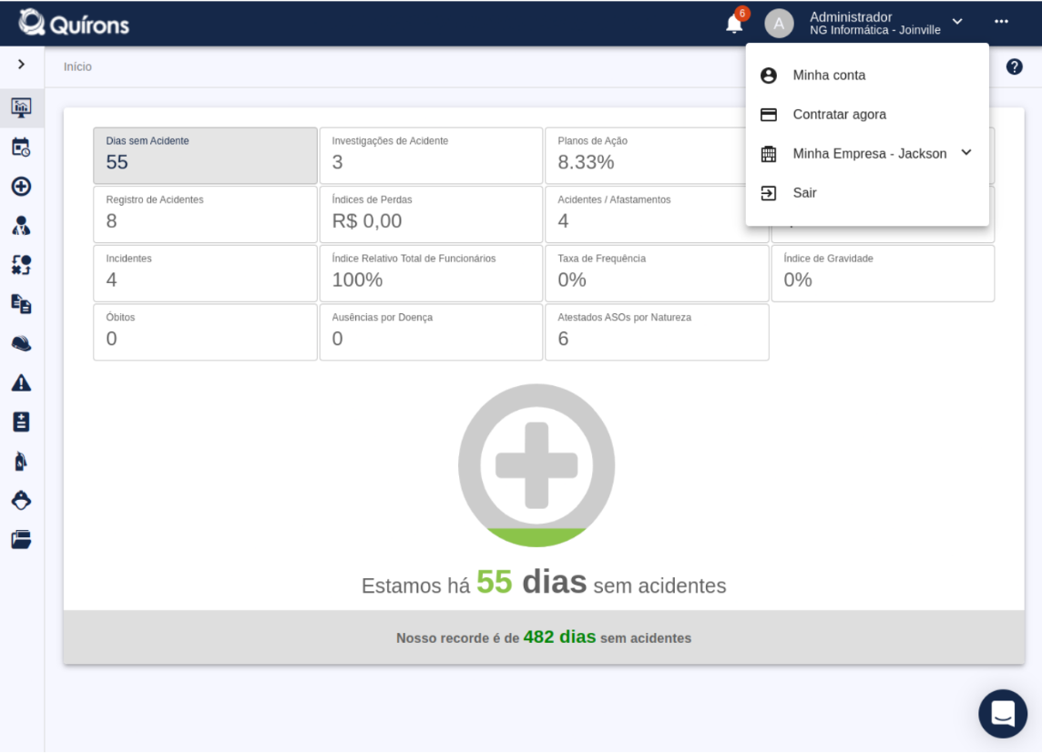Expand the Minha Empresa - Jackson chevron

tap(966, 153)
